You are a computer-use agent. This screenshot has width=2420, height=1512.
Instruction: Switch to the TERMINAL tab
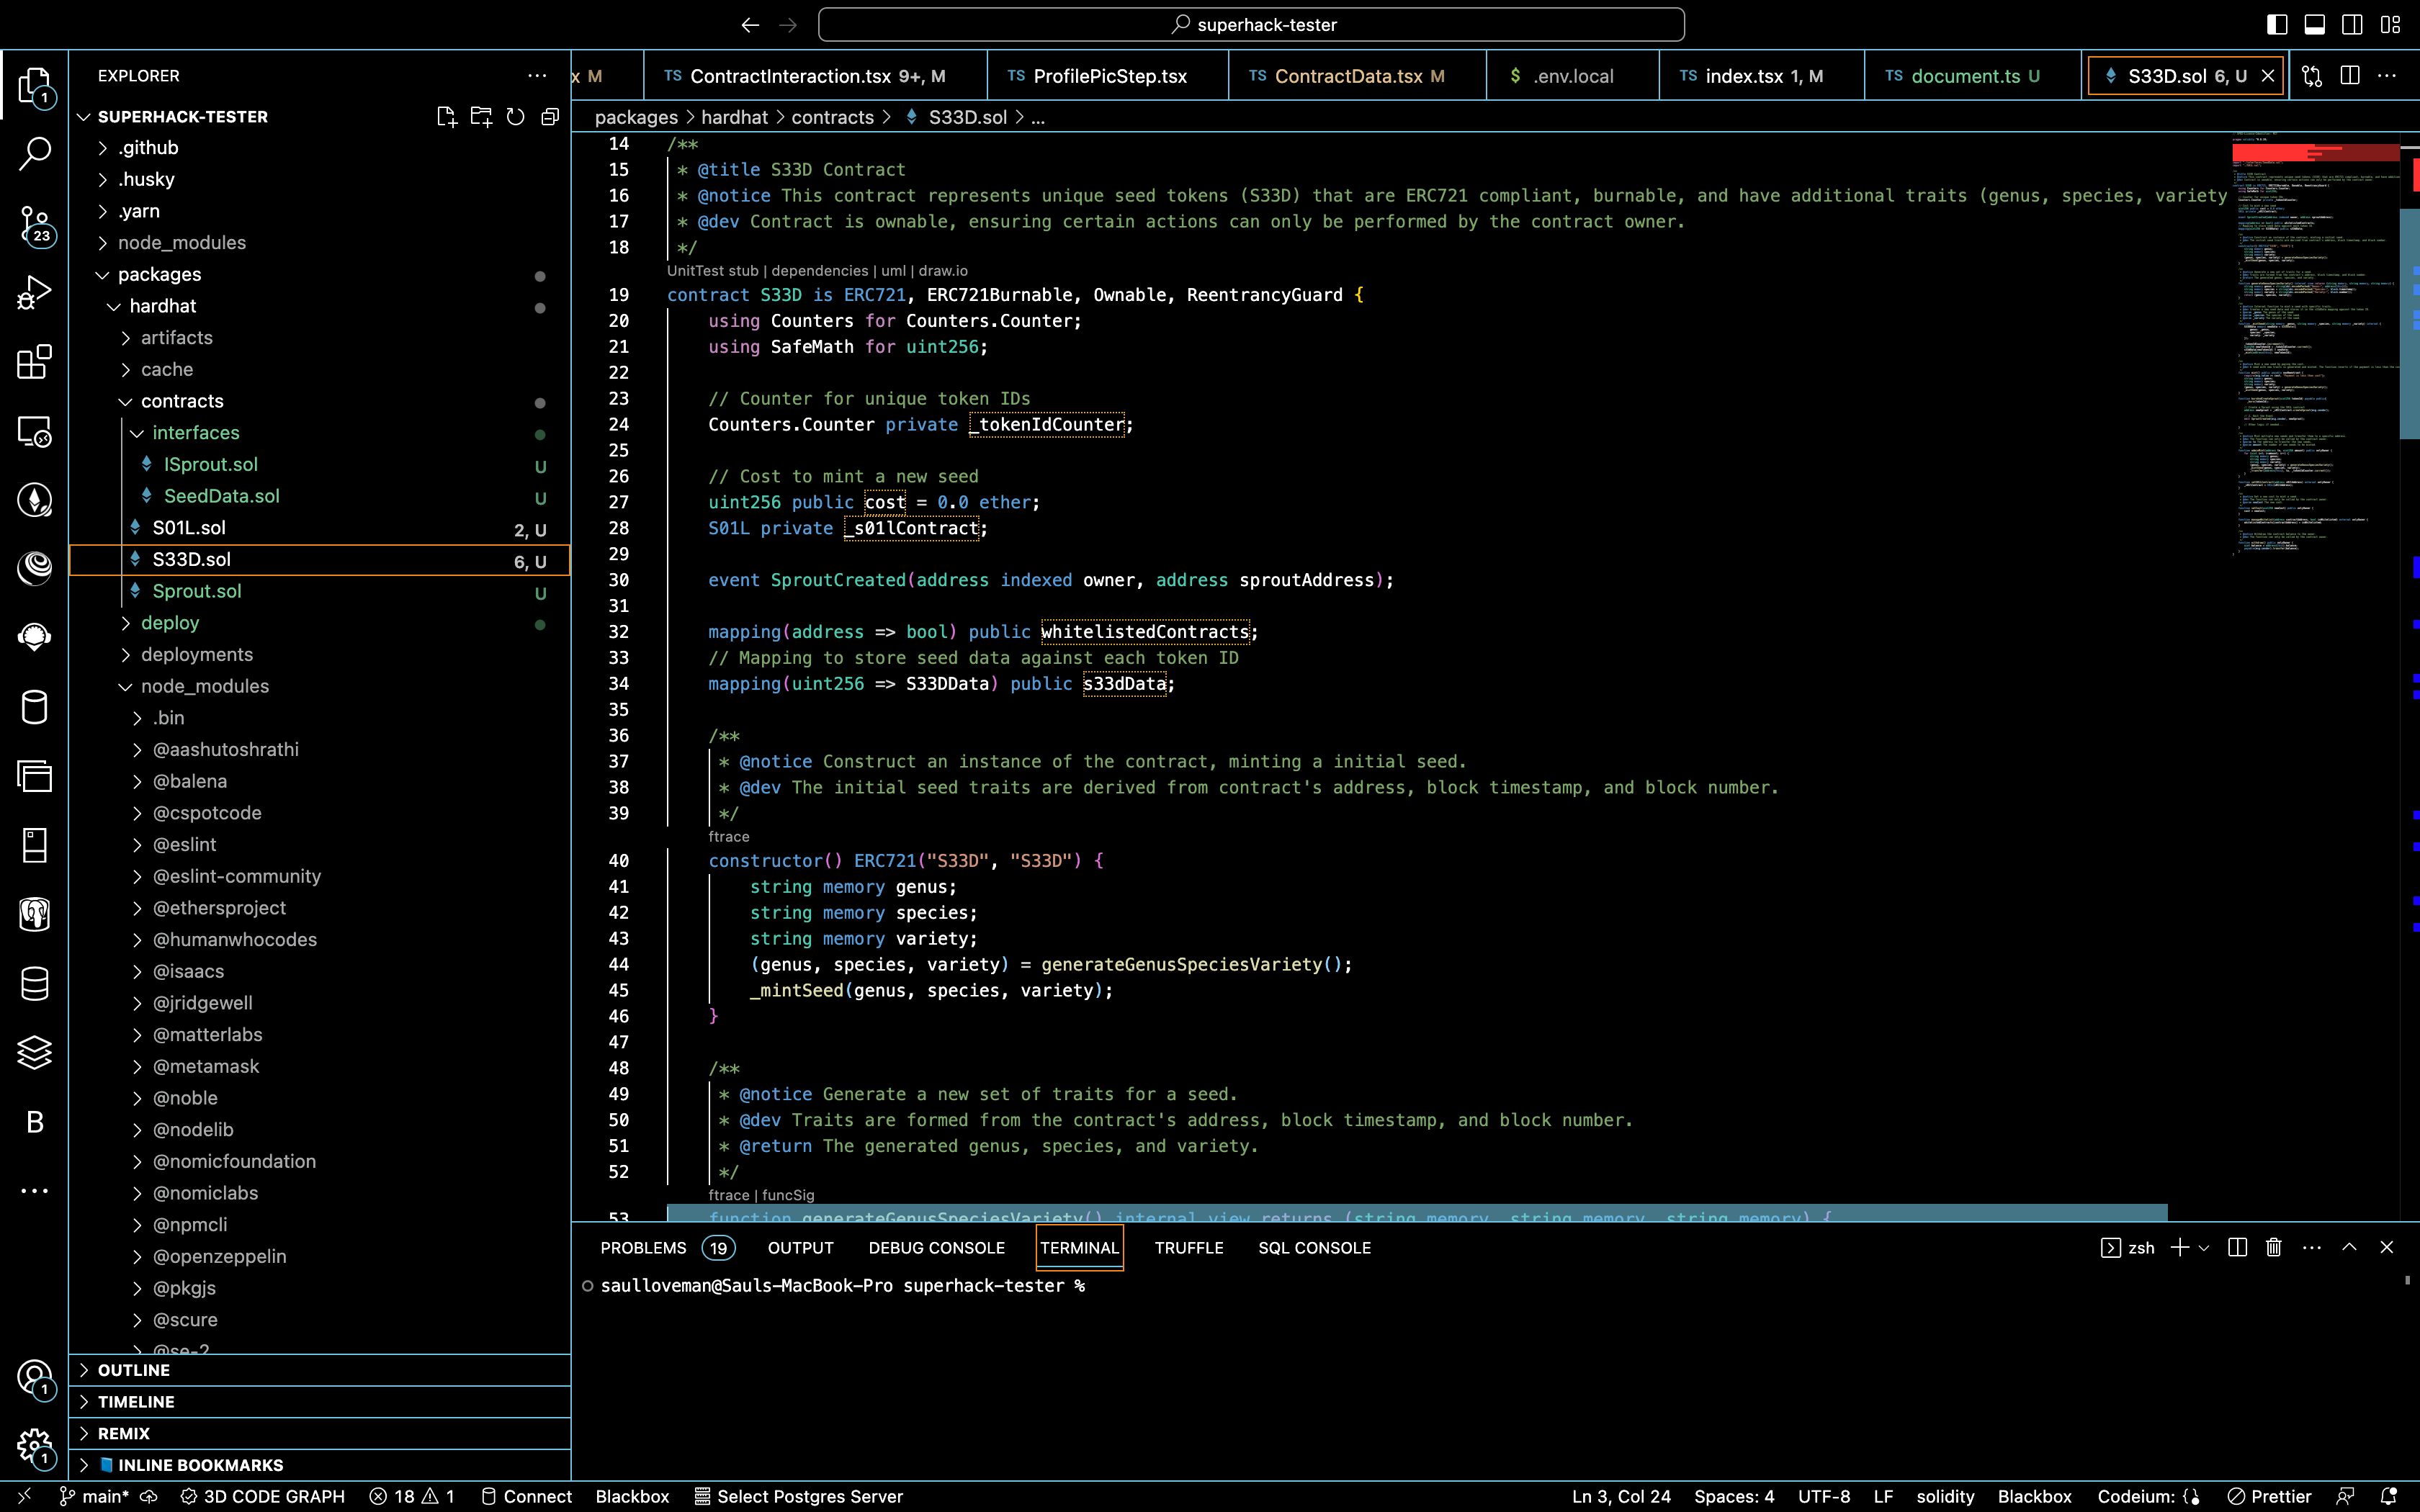click(1078, 1247)
